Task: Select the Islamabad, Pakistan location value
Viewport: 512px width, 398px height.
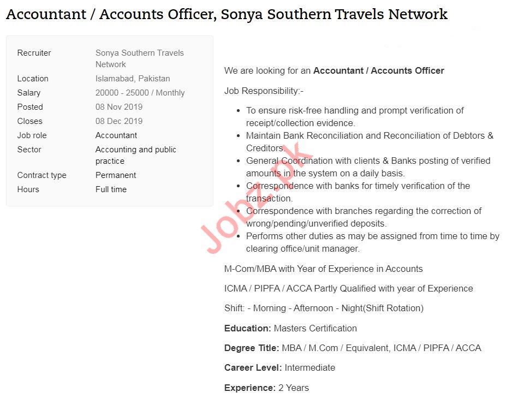Action: (133, 79)
